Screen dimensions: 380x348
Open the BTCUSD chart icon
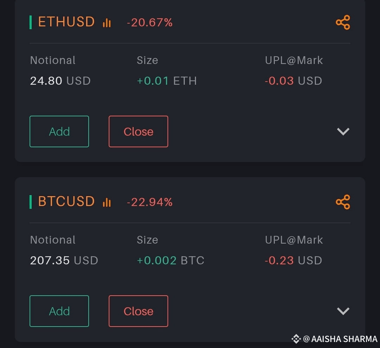[x=107, y=202]
